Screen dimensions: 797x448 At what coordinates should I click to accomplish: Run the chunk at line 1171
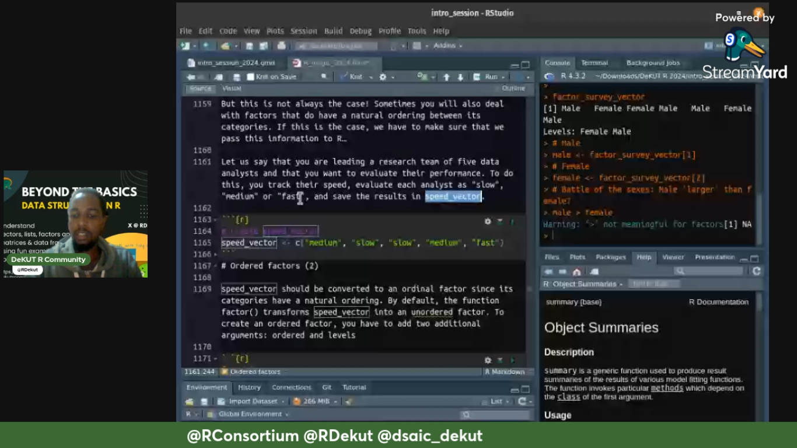pyautogui.click(x=512, y=360)
